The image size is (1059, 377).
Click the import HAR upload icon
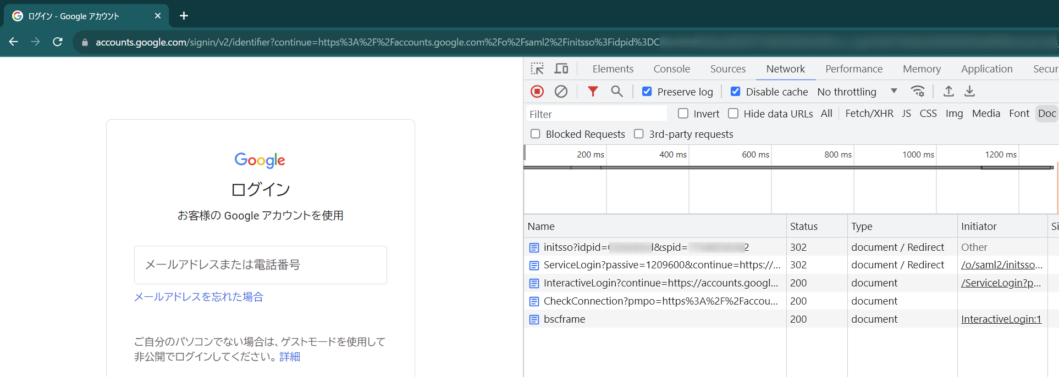click(x=948, y=91)
